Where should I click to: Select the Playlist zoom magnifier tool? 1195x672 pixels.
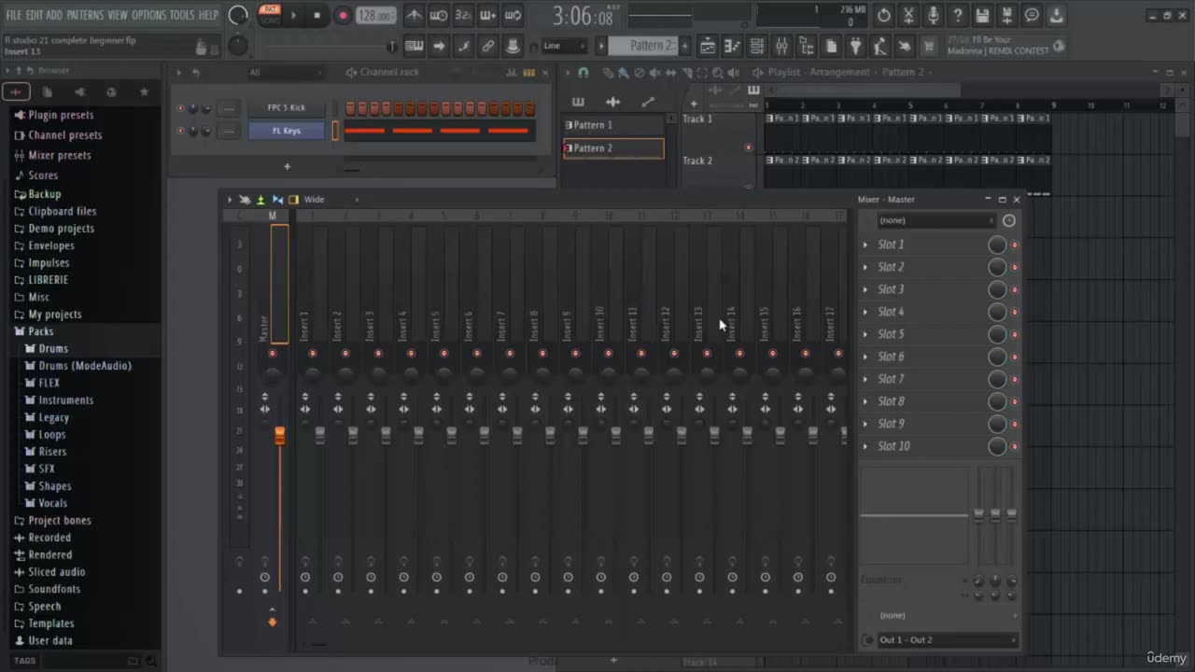pos(718,72)
